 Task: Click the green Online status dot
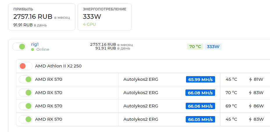pyautogui.click(x=33, y=49)
